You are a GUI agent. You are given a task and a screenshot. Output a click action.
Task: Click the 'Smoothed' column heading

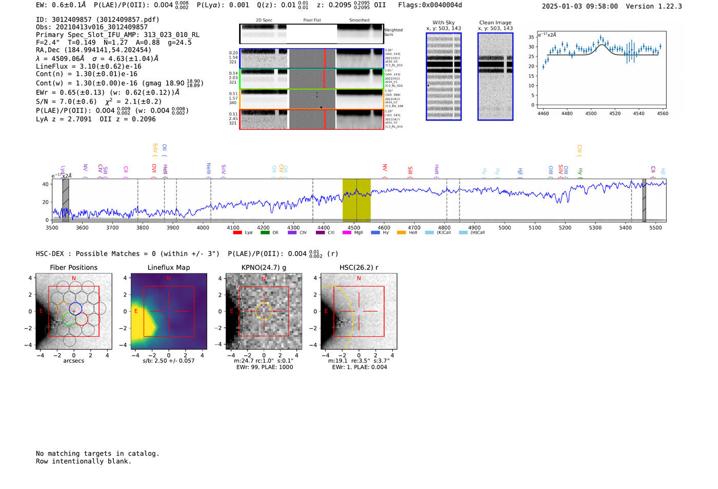[x=360, y=20]
